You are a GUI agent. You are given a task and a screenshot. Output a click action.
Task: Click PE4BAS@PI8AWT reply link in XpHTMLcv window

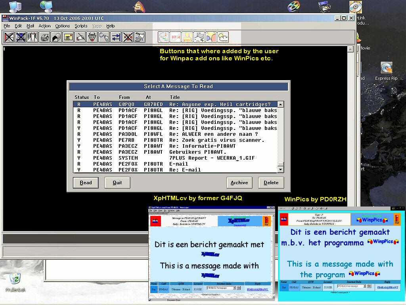(x=257, y=289)
